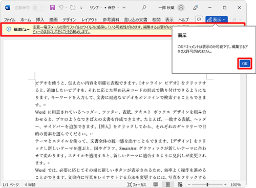Image resolution: width=256 pixels, height=188 pixels.
Task: Switch to Read Mode view icon
Action: click(x=156, y=184)
